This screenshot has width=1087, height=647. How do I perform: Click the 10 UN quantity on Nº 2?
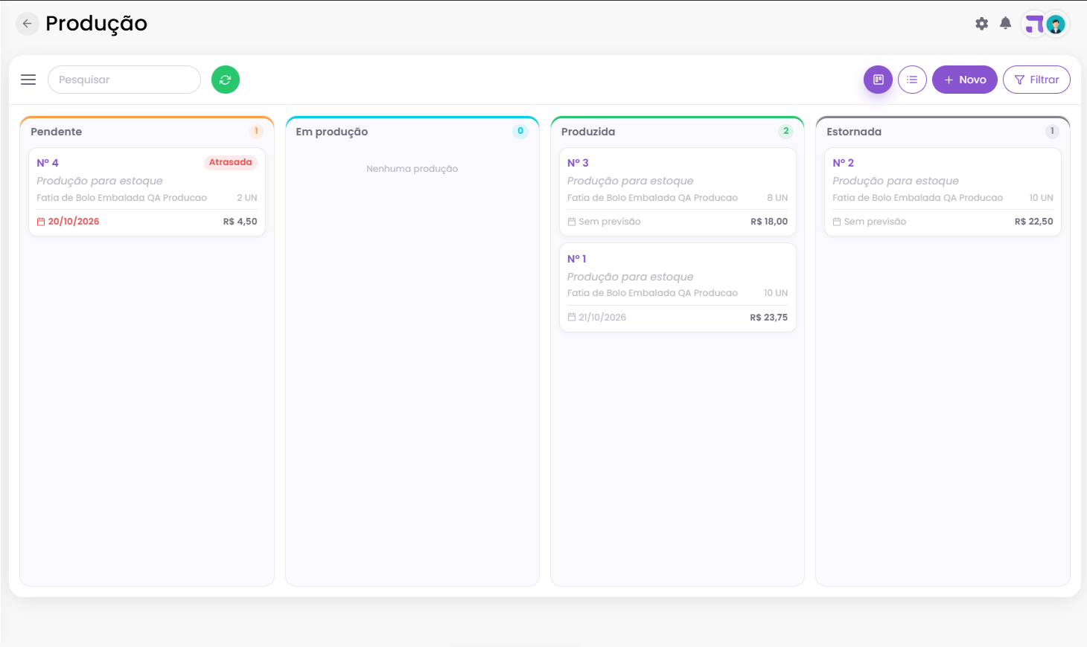click(x=1042, y=198)
